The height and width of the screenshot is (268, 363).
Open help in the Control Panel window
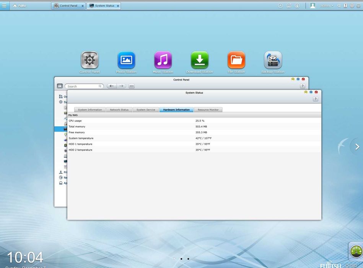(302, 86)
